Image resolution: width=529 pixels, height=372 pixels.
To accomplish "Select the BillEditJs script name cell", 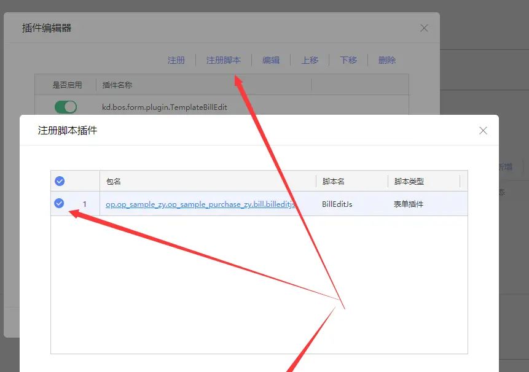I will (337, 204).
